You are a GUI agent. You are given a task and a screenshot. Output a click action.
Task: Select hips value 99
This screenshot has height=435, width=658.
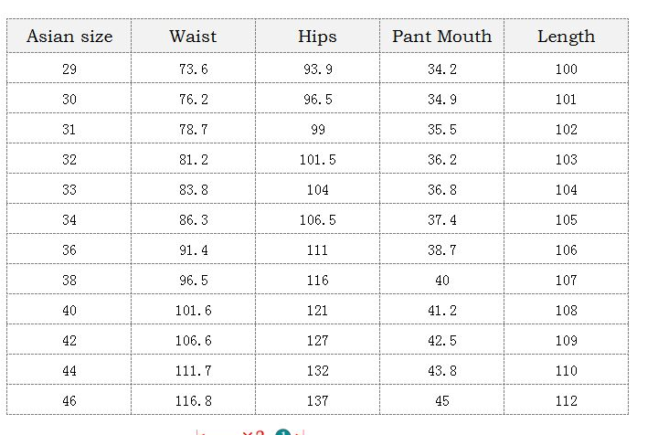[317, 130]
